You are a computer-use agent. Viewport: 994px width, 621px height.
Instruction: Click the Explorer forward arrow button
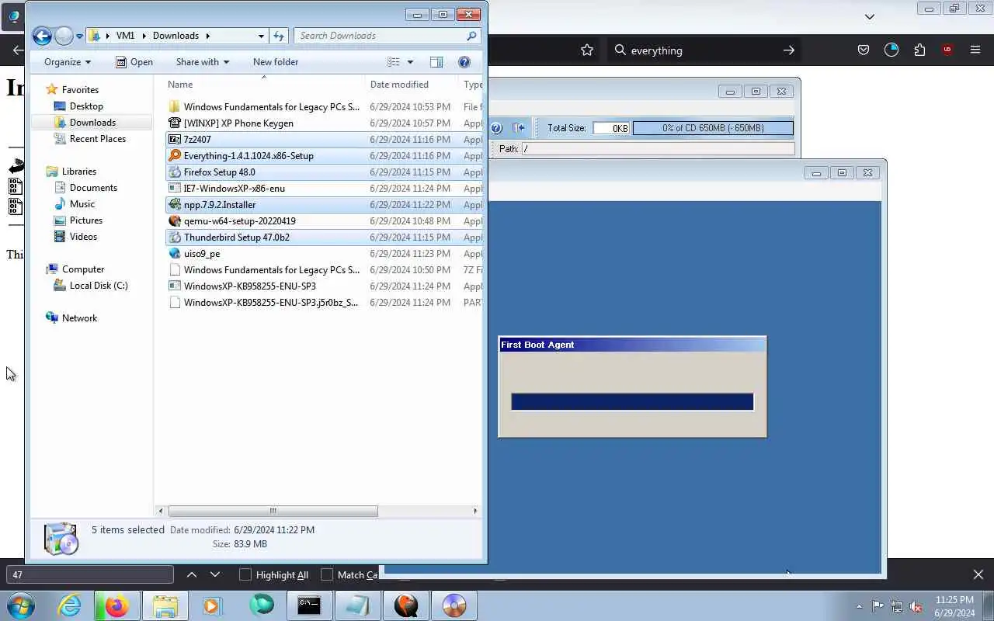(x=64, y=36)
